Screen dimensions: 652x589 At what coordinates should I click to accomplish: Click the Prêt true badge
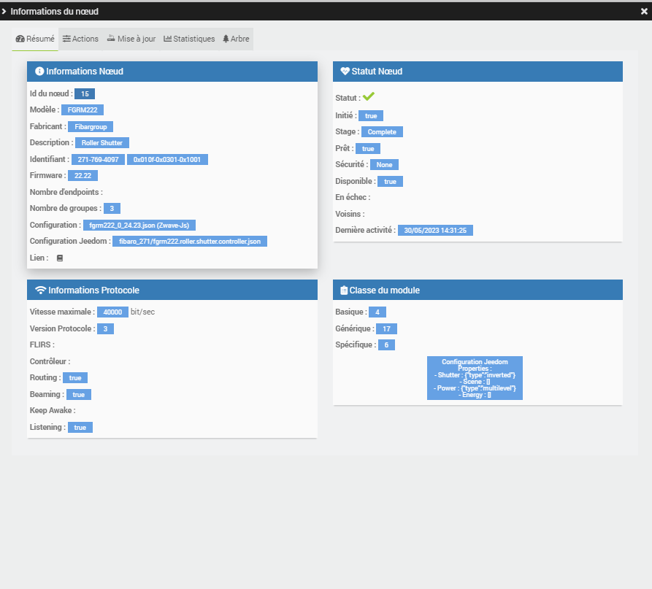[x=368, y=149]
